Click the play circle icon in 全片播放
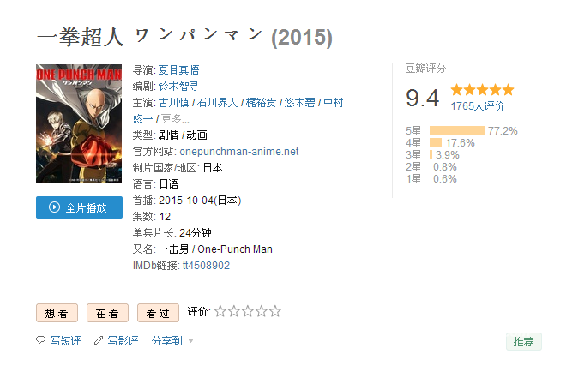Image resolution: width=572 pixels, height=372 pixels. (x=54, y=207)
